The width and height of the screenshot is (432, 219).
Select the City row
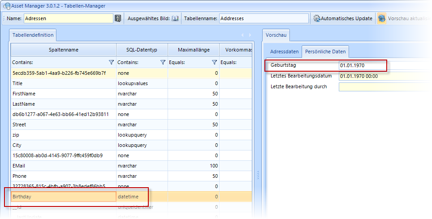coord(131,145)
